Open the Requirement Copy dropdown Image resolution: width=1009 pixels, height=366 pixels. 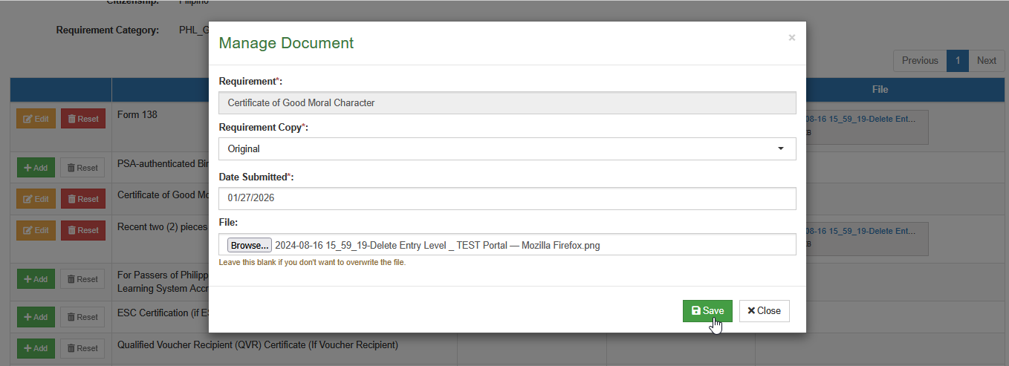(x=507, y=148)
